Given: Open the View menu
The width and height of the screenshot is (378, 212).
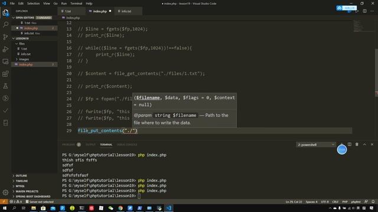Looking at the screenshot, I should coord(47,4).
